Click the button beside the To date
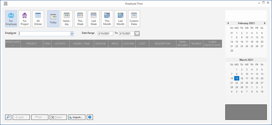 (x=137, y=34)
